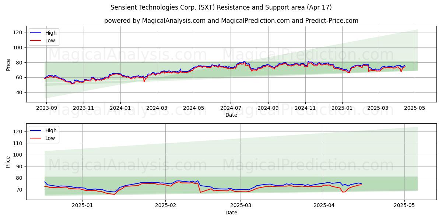Viewport: 442px width, 221px height.
Task: Click the '120' price tick on the top chart
Action: coord(18,32)
